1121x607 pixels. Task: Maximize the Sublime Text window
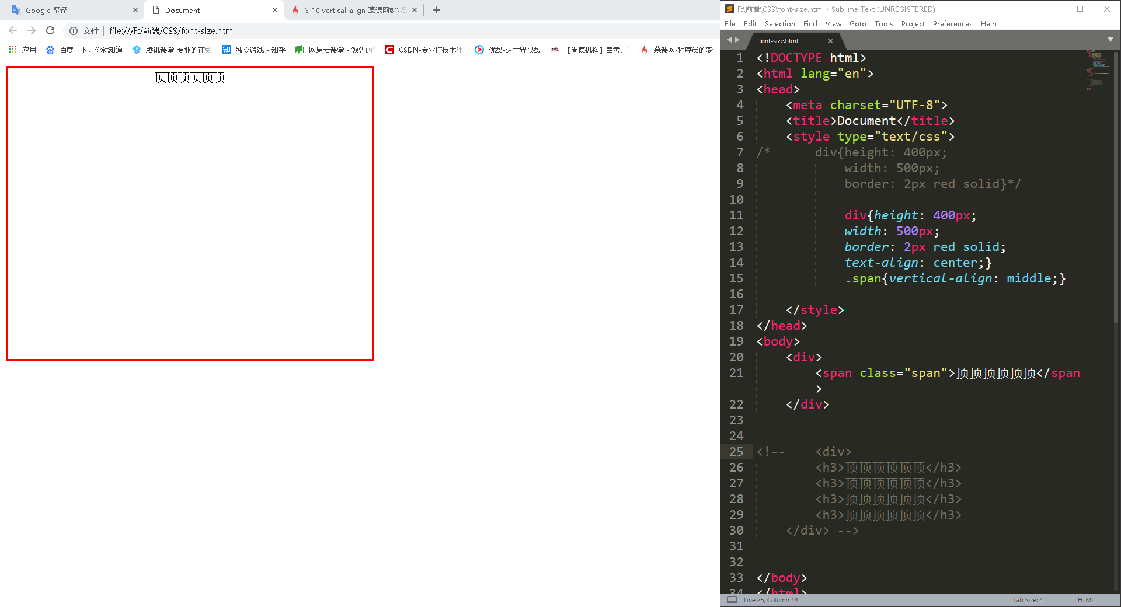tap(1080, 9)
